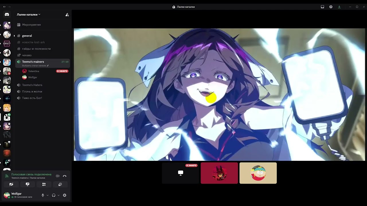Turn on the camera
This screenshot has height=206, width=367.
pos(11,184)
